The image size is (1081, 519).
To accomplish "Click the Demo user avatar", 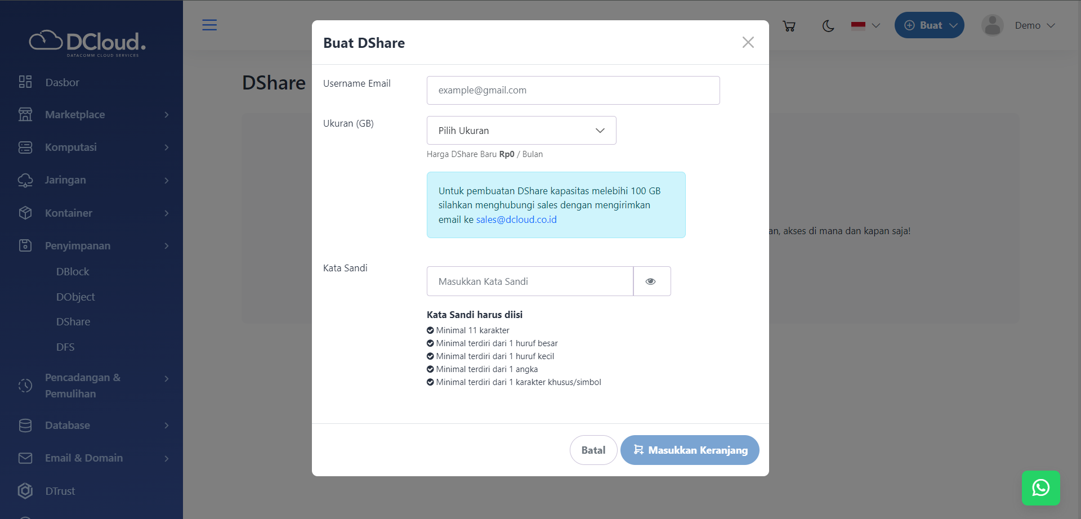I will pyautogui.click(x=992, y=25).
